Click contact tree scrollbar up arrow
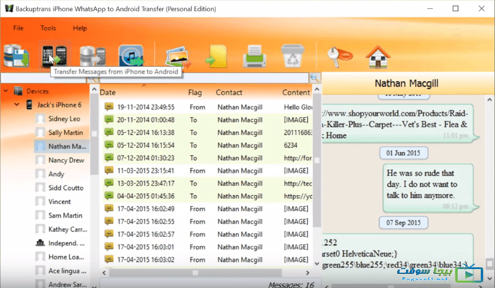Image resolution: width=495 pixels, height=288 pixels. click(x=94, y=89)
